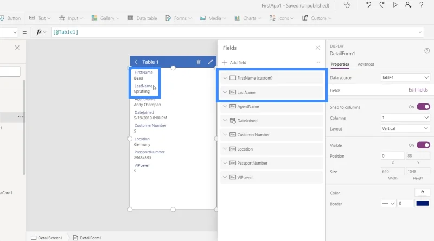Open the Custom insert menu

tap(317, 18)
